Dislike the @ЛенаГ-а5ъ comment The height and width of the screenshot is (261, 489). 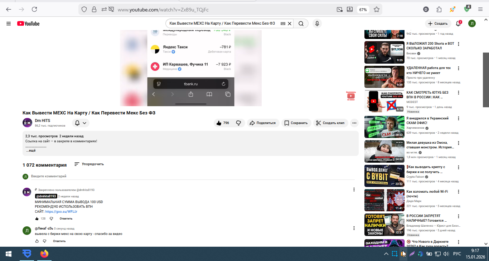point(44,241)
